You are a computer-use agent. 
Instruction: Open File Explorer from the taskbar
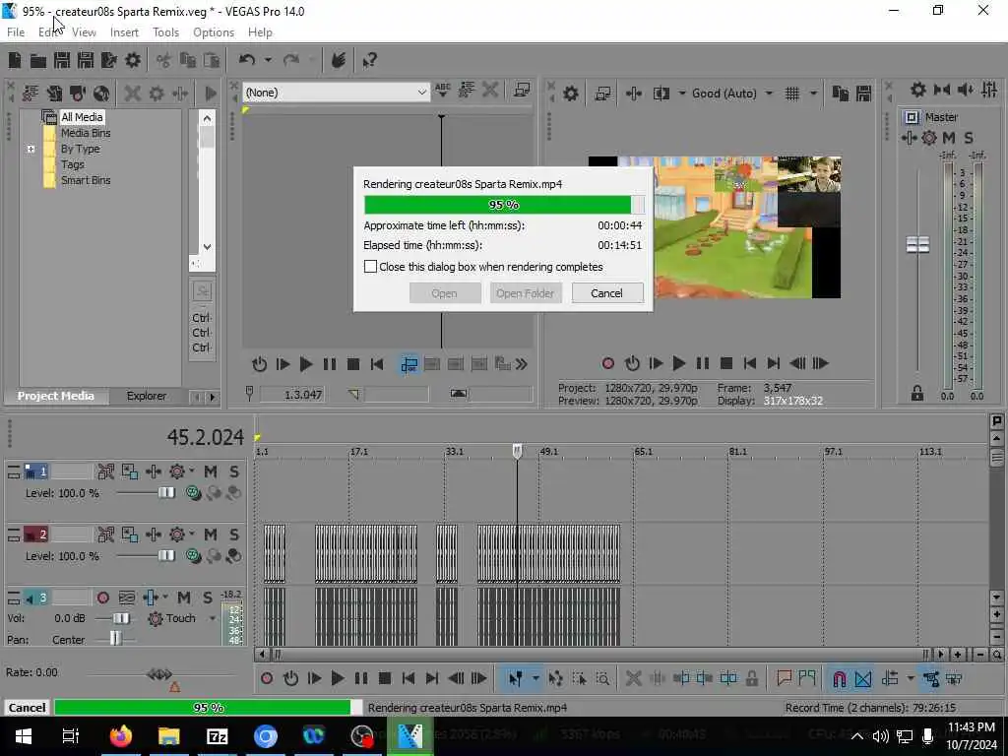[169, 736]
